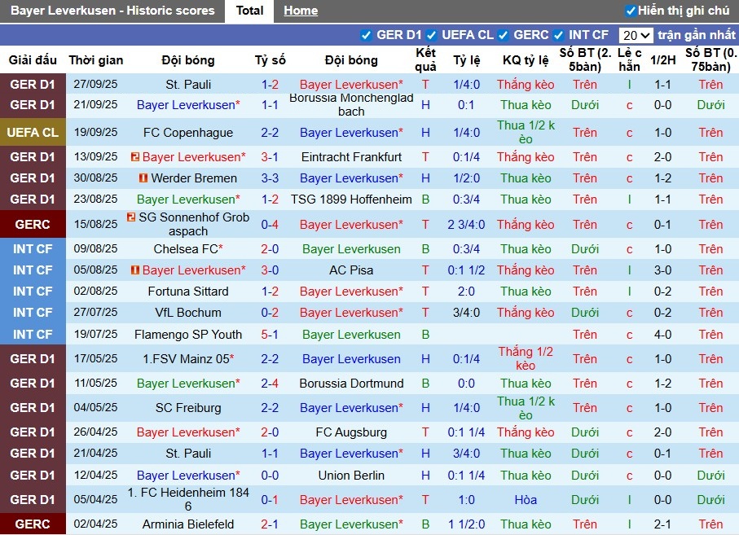
Task: Click red card icon next to SG Sonnenhof
Action: coord(131,217)
